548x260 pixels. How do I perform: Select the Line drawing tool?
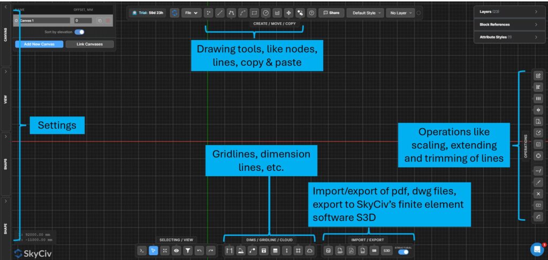[x=220, y=13]
